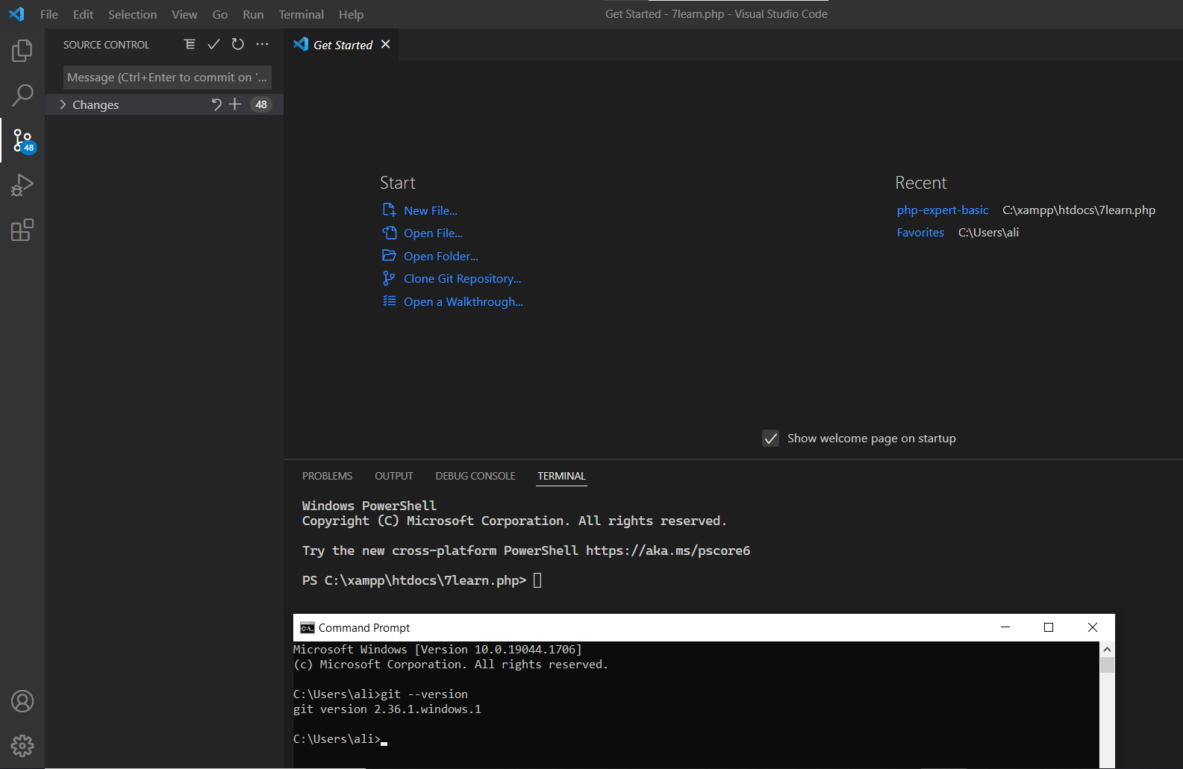Image resolution: width=1183 pixels, height=769 pixels.
Task: Open the Manage gear icon
Action: coord(22,746)
